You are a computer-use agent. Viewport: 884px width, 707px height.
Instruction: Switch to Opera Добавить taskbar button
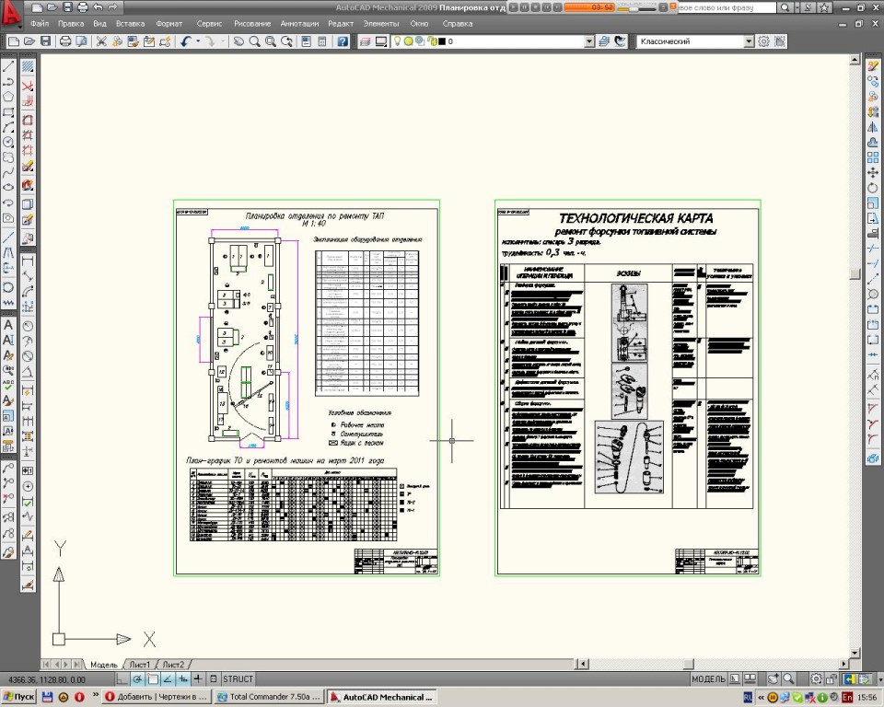click(x=157, y=697)
